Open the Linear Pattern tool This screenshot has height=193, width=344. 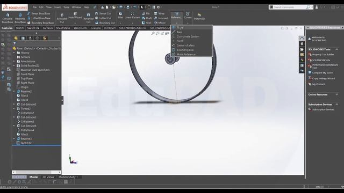click(x=132, y=16)
